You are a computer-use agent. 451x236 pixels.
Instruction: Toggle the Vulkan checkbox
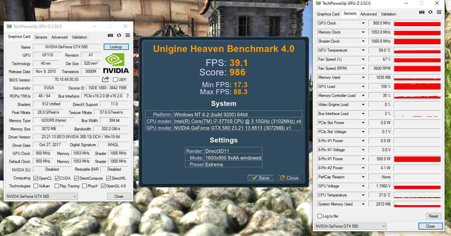(36, 186)
